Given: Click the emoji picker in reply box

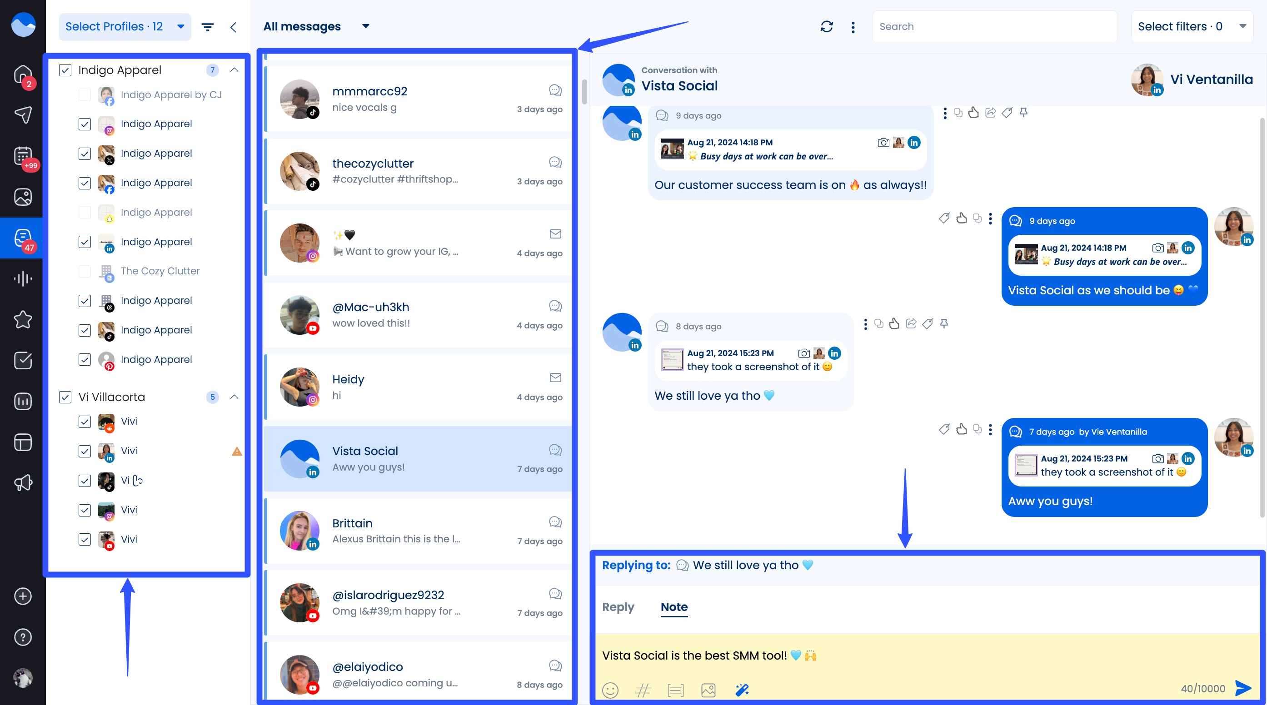Looking at the screenshot, I should 610,690.
